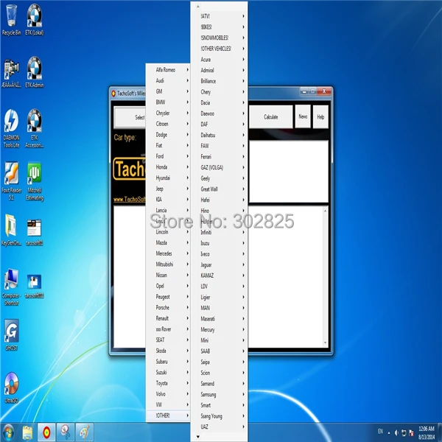Viewport: 442px width, 442px height.
Task: Open the Recycle Bin desktop icon
Action: click(x=11, y=21)
